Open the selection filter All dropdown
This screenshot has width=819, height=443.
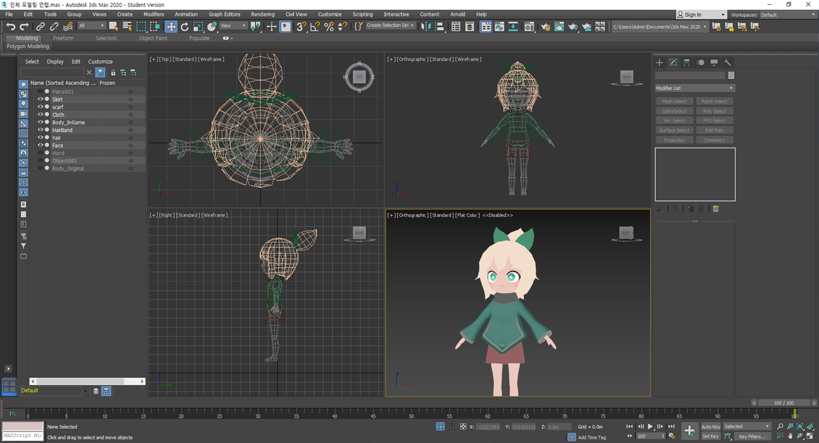pos(92,26)
